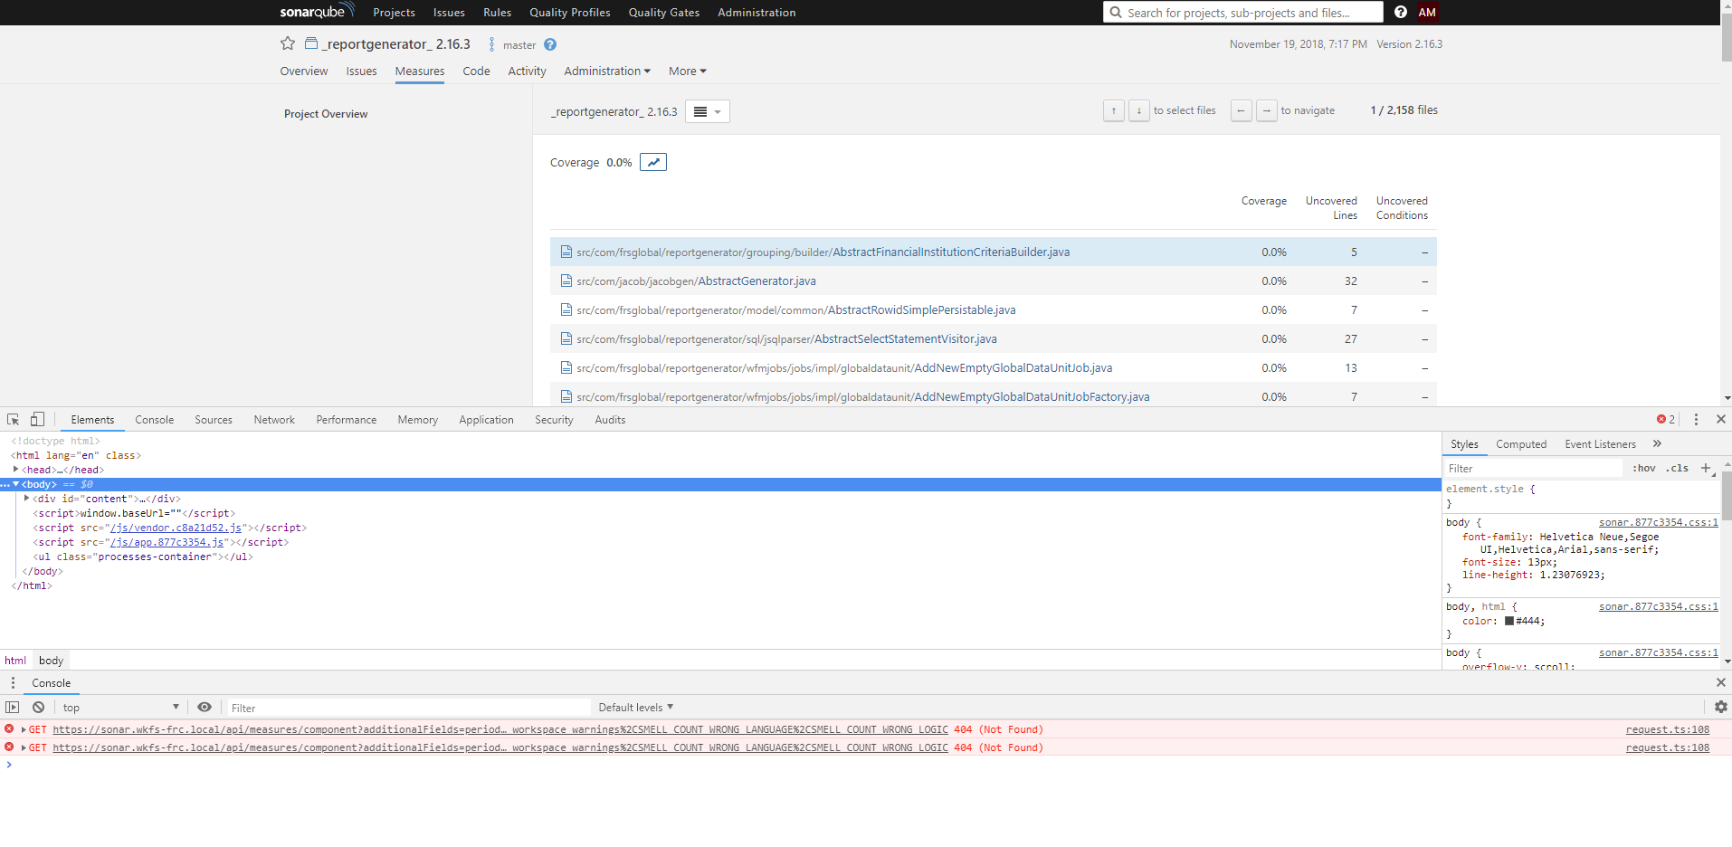Select the 'body' breadcrumb in Elements
This screenshot has width=1732, height=847.
[51, 660]
